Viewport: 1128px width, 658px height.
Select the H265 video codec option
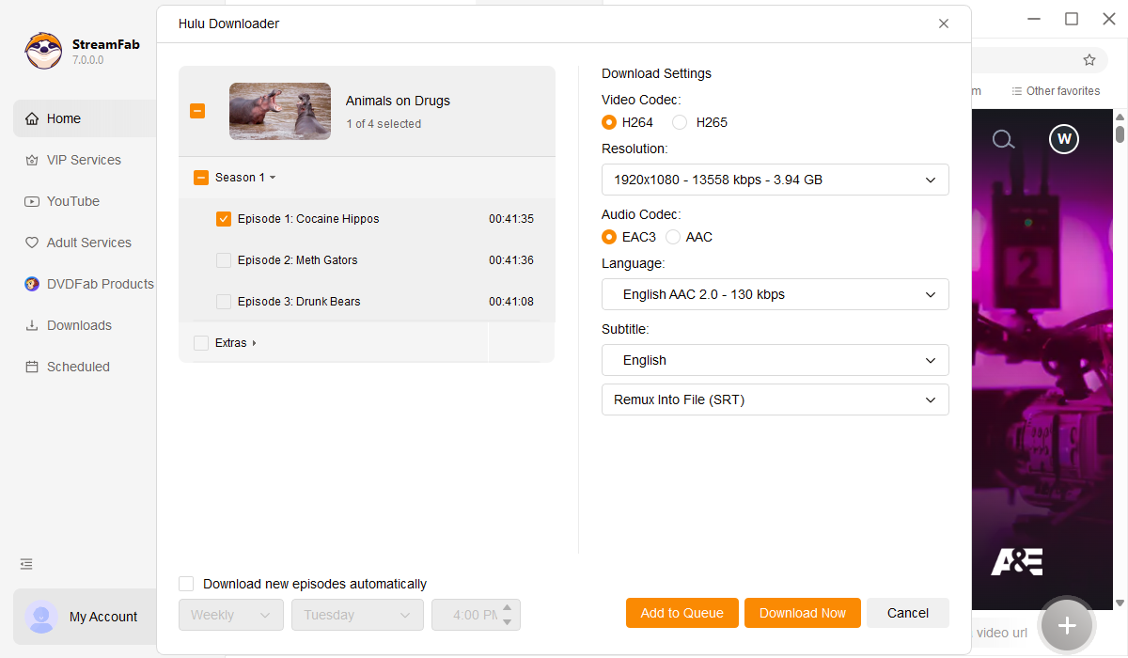680,122
